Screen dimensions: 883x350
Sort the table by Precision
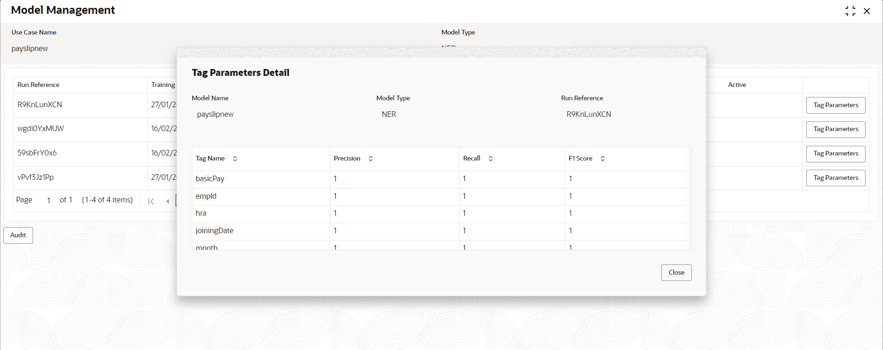371,159
